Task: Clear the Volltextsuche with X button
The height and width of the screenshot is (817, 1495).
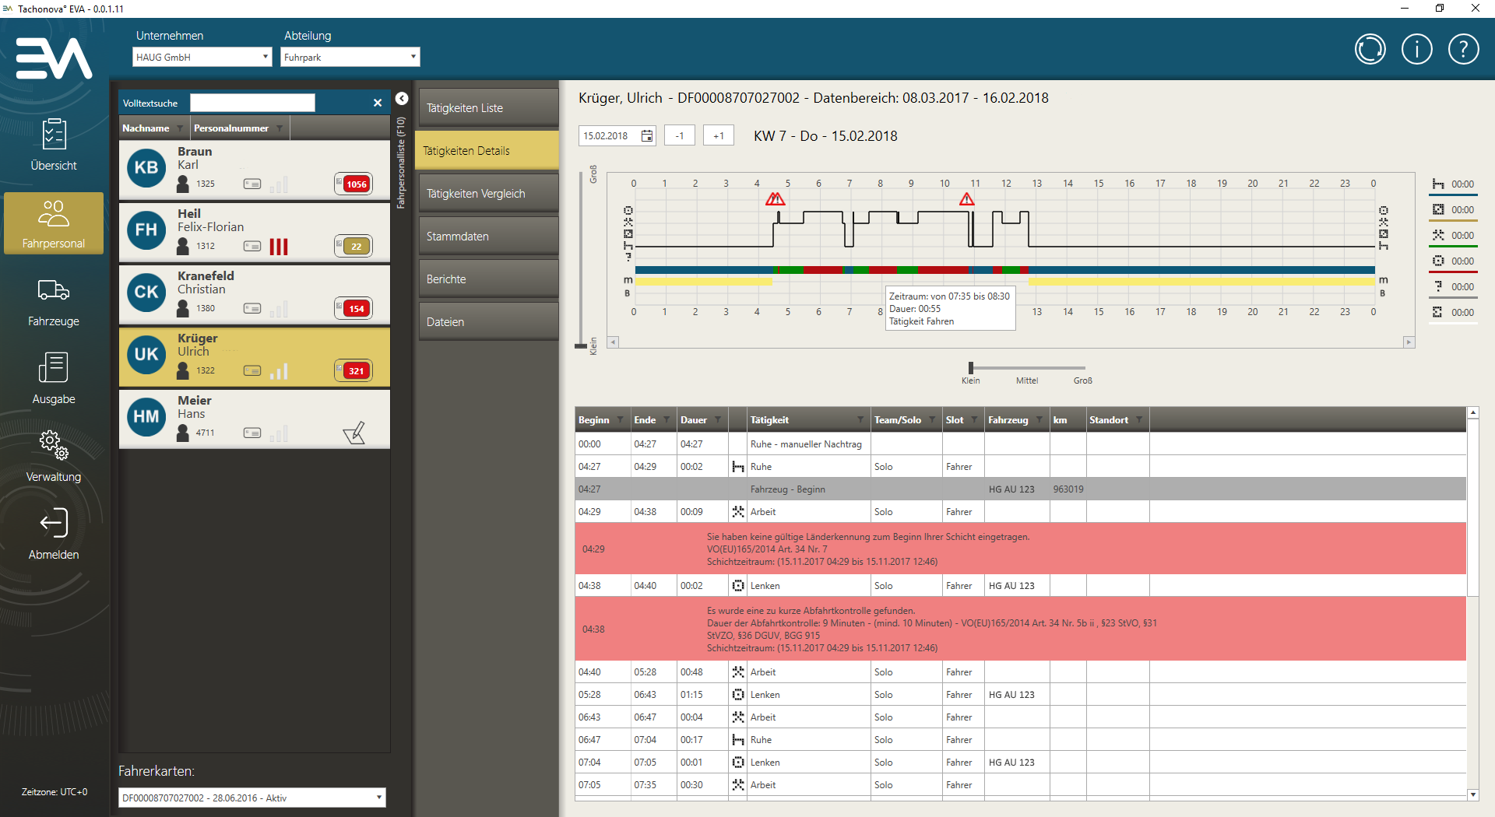Action: (x=378, y=103)
